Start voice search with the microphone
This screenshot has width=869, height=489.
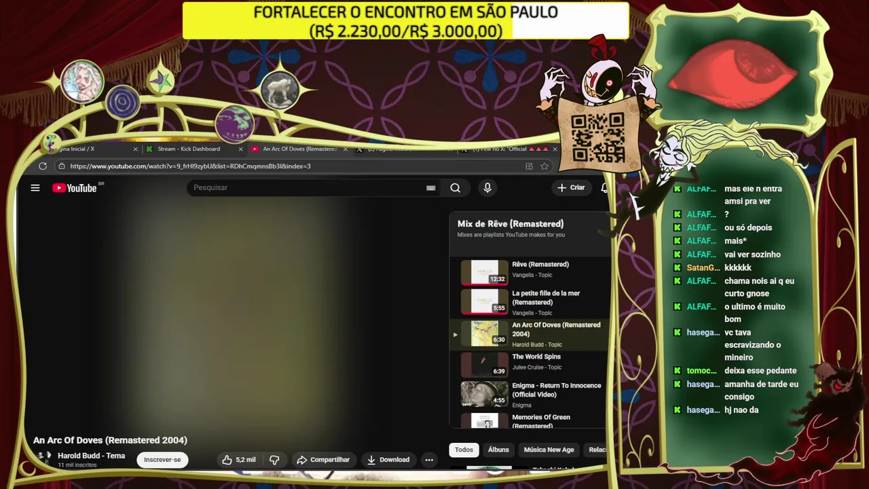[x=487, y=188]
